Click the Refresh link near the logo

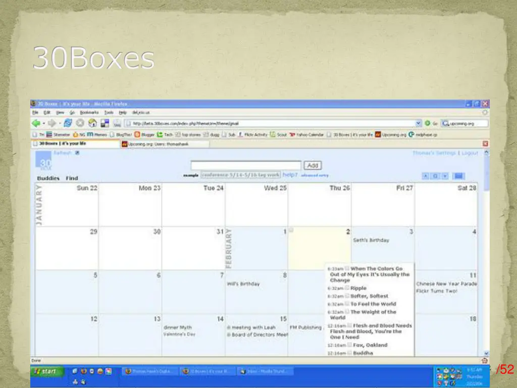coord(63,153)
